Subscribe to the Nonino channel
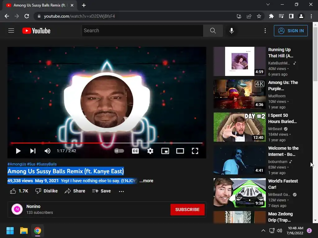This screenshot has width=318, height=238. [187, 209]
